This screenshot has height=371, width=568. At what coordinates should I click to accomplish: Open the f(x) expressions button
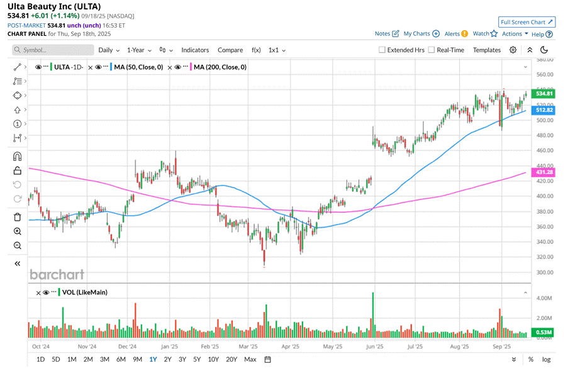pos(256,50)
